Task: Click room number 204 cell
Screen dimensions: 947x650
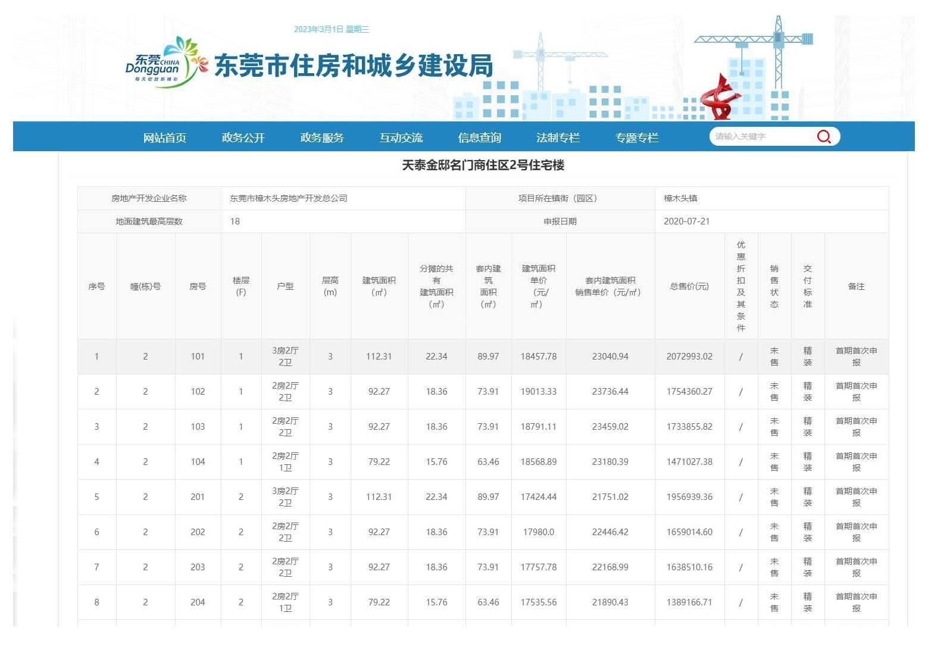Action: point(198,602)
